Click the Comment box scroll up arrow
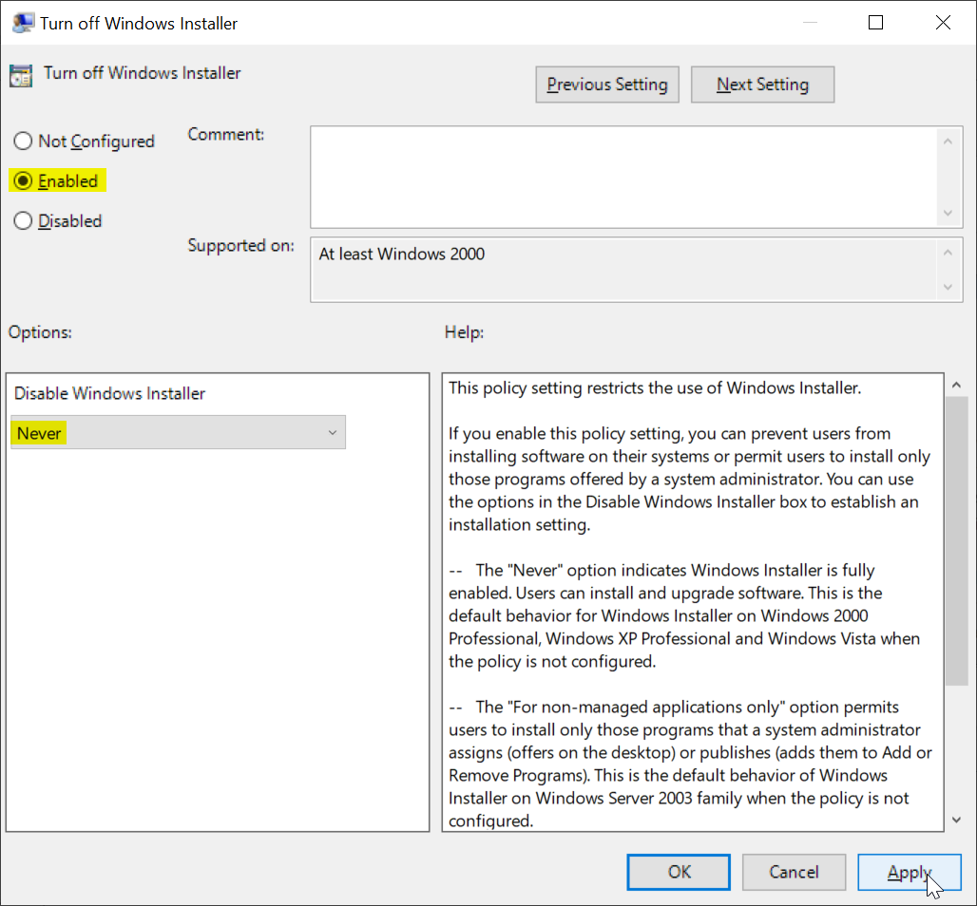 click(x=948, y=142)
